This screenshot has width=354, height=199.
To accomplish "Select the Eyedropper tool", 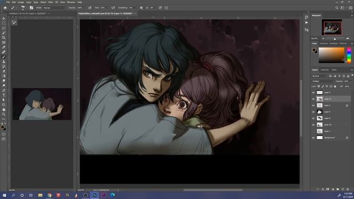I will click(4, 47).
